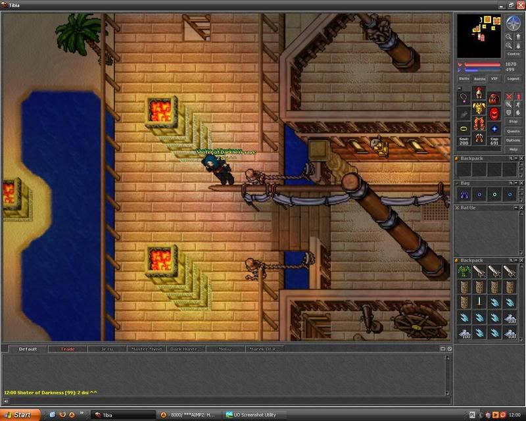This screenshot has height=421, width=526.
Task: Select the red shield slot
Action: point(494,114)
